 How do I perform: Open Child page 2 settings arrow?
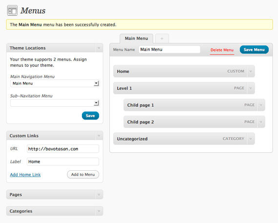point(261,122)
